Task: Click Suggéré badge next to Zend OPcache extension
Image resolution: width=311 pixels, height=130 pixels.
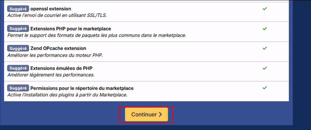Action: [18, 48]
